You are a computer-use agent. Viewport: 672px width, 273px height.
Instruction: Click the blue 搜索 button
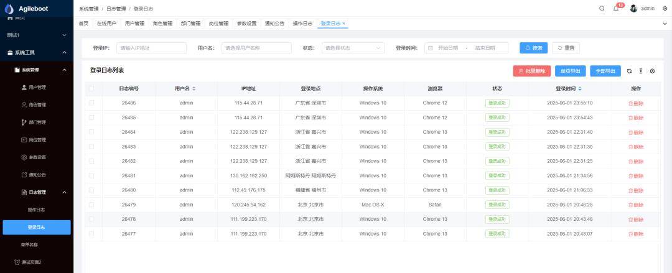pos(534,48)
